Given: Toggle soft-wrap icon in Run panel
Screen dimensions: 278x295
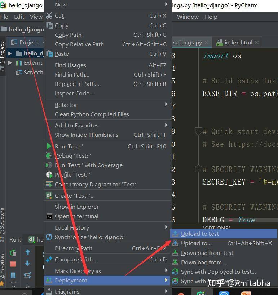Looking at the screenshot, I should click(x=27, y=275).
